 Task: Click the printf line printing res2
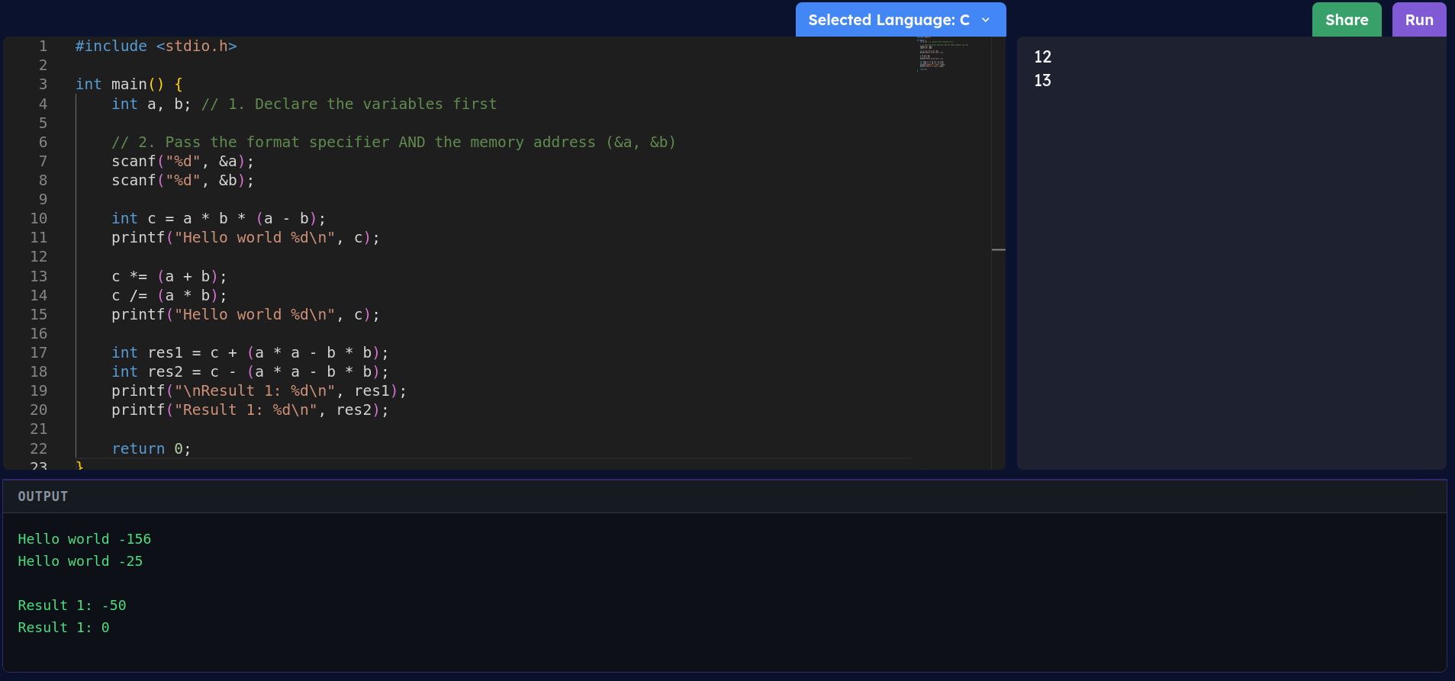pos(250,410)
